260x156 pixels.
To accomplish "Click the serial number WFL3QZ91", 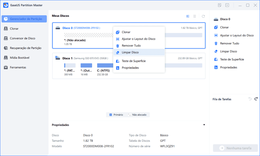I will [167, 146].
